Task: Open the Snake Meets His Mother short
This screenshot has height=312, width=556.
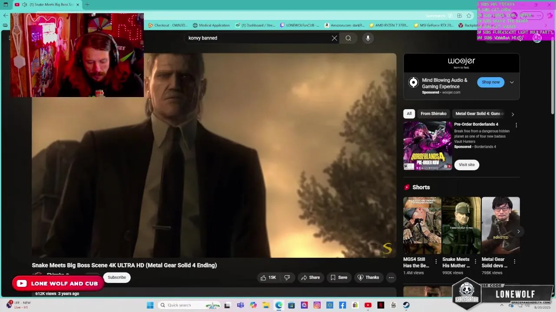Action: tap(461, 225)
